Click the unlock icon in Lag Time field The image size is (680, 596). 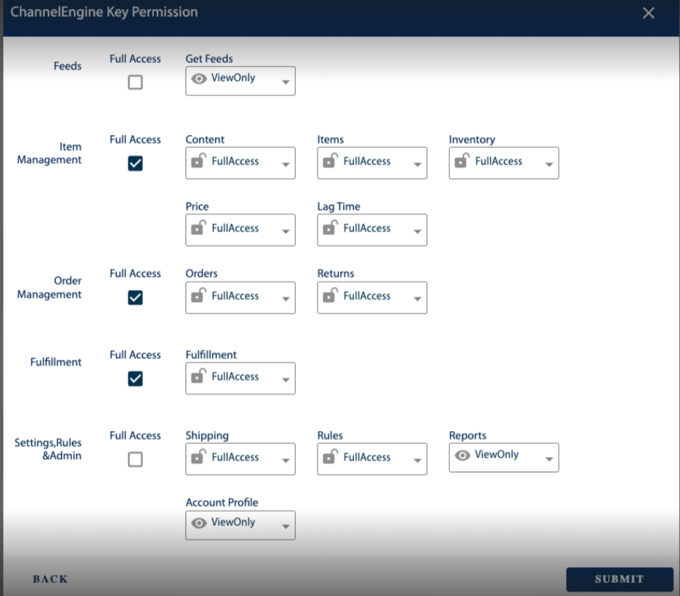pyautogui.click(x=330, y=228)
